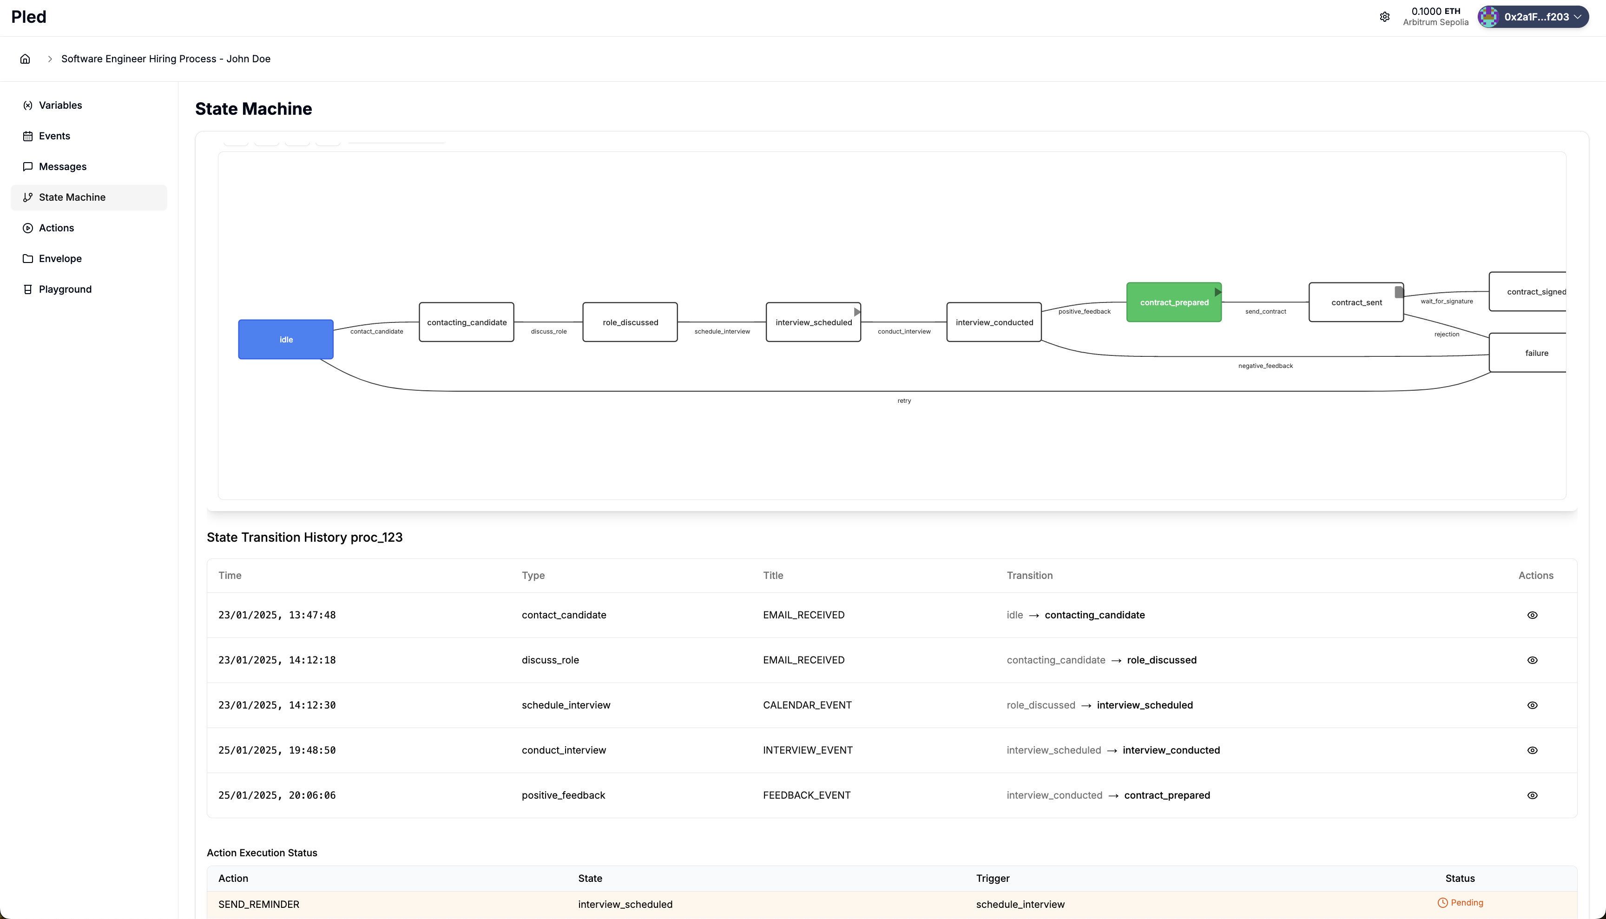Open settings gear icon in header

1384,17
